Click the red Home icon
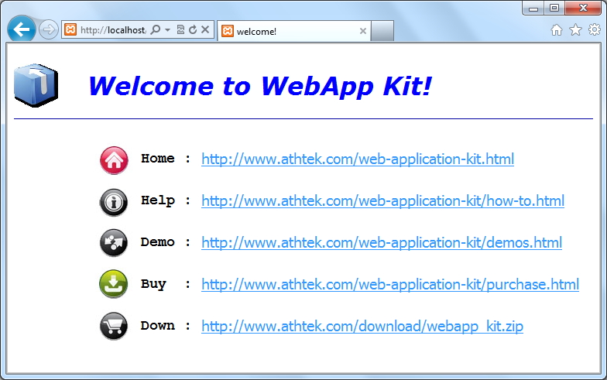The width and height of the screenshot is (607, 380). [x=114, y=160]
